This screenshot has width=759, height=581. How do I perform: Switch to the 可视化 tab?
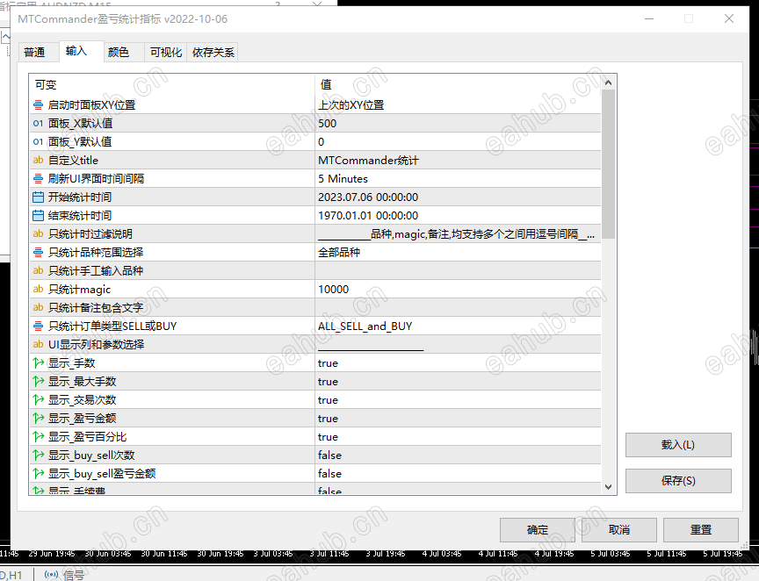165,53
